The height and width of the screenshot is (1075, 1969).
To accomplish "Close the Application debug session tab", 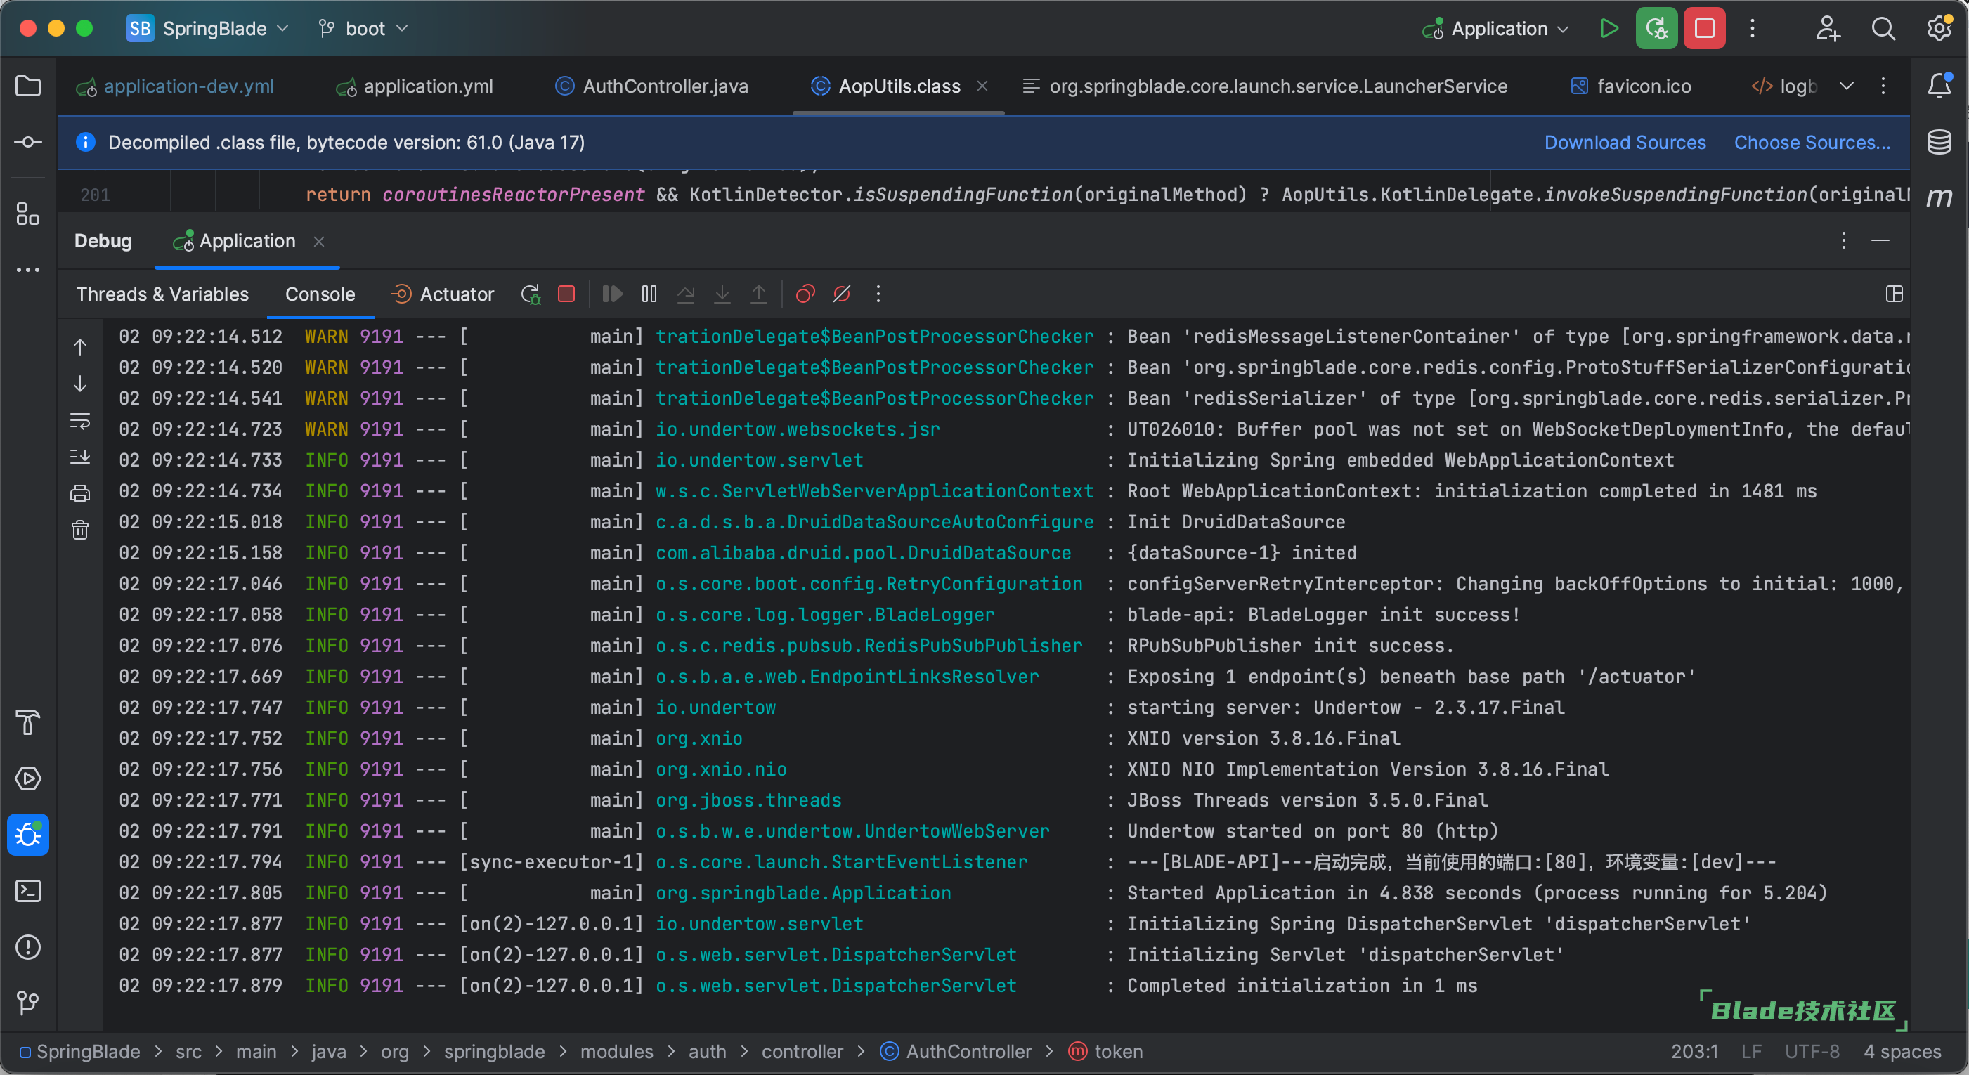I will click(x=320, y=242).
